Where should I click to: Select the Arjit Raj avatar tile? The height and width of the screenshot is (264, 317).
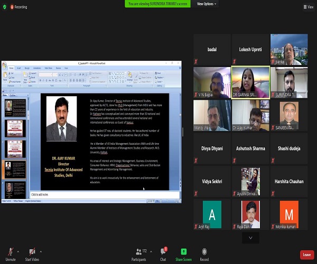(x=212, y=214)
